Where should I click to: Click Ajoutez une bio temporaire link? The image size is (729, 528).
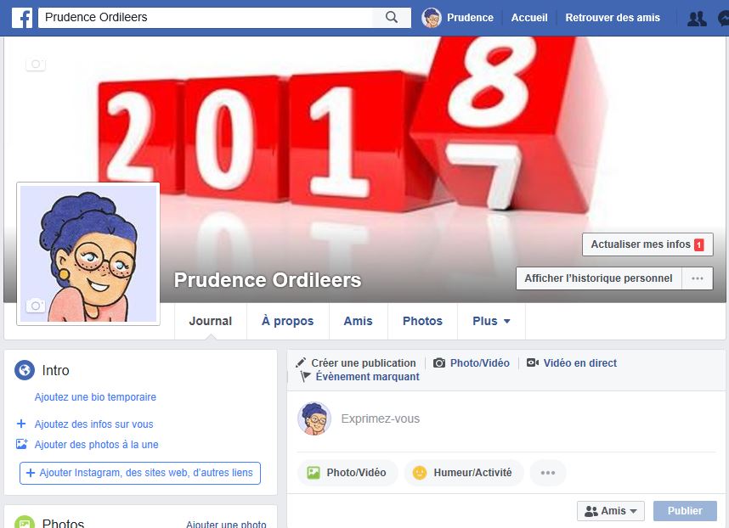[95, 397]
